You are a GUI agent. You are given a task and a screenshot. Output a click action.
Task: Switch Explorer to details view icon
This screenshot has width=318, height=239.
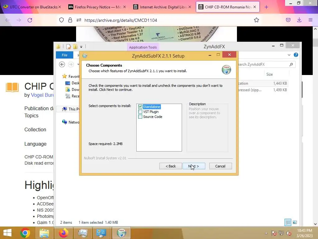click(288, 222)
